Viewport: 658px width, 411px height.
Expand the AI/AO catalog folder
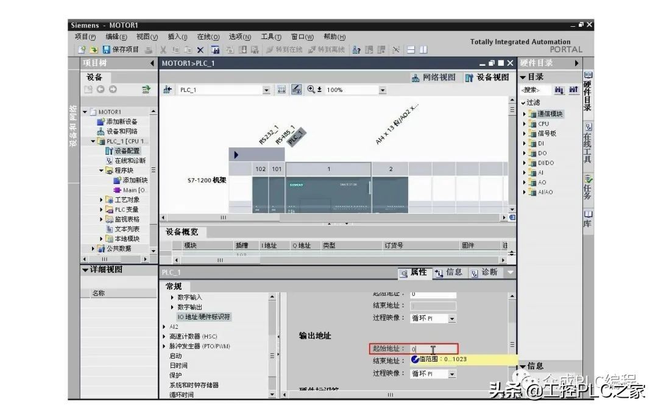(x=524, y=192)
